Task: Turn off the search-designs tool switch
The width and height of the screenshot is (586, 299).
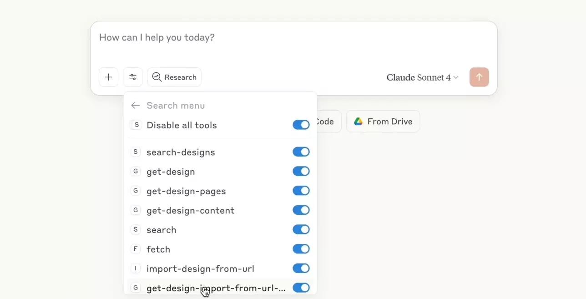Action: pos(301,152)
